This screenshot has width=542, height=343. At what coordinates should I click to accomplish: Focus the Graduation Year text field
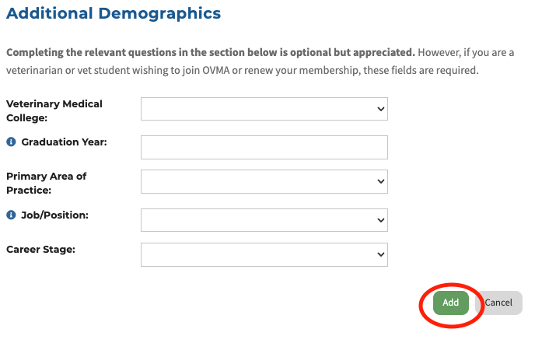[x=264, y=147]
